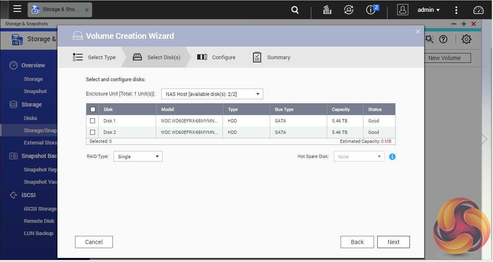Toggle the select-all disks header checkbox
Screen dimensions: 493x262
point(92,109)
